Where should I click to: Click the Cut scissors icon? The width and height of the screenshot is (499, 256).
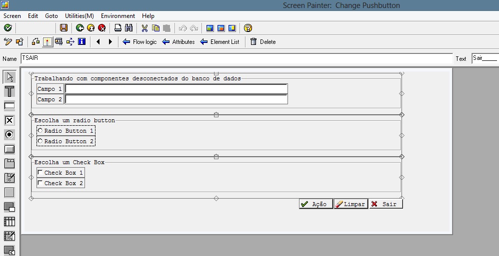pyautogui.click(x=144, y=28)
